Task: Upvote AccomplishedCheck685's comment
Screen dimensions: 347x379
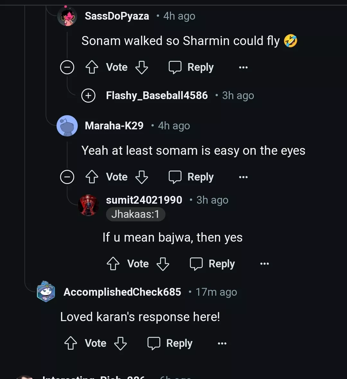Action: pos(70,343)
